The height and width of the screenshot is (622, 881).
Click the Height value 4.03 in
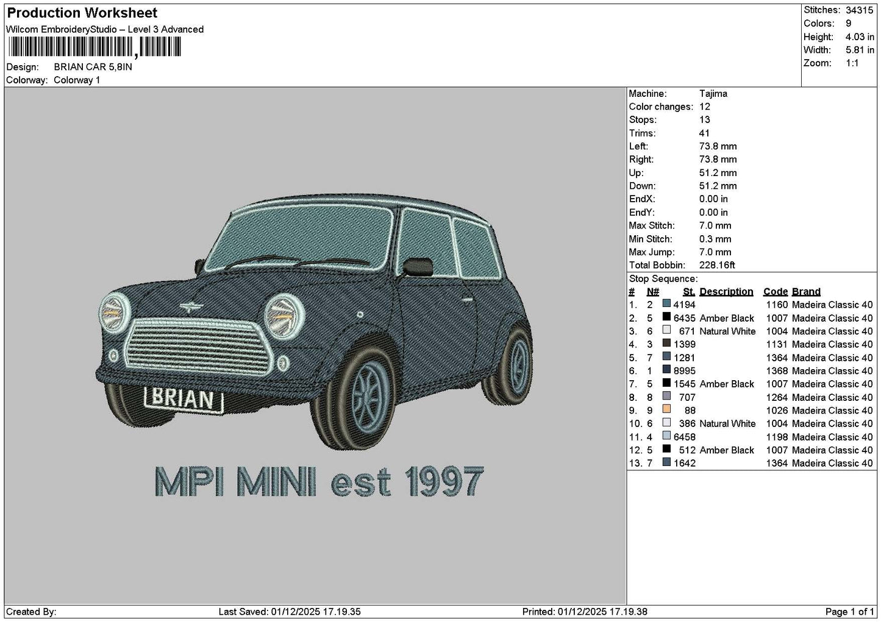click(860, 37)
